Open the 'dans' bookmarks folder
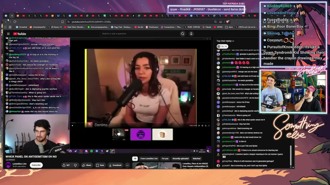Viewport: 330px width, 185px height. coord(229,27)
